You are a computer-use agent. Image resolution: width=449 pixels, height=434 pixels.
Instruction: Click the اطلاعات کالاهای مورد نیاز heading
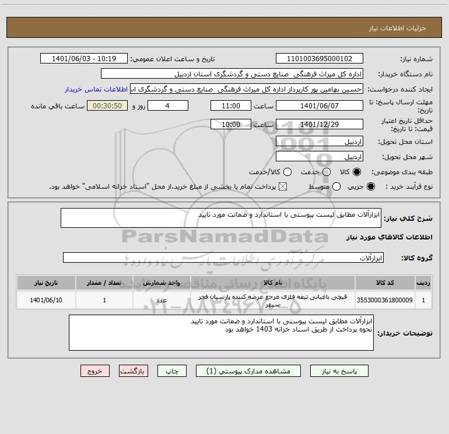tap(390, 237)
